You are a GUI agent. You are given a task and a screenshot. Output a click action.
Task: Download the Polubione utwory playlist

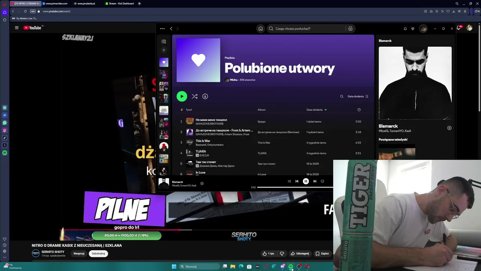pyautogui.click(x=205, y=96)
